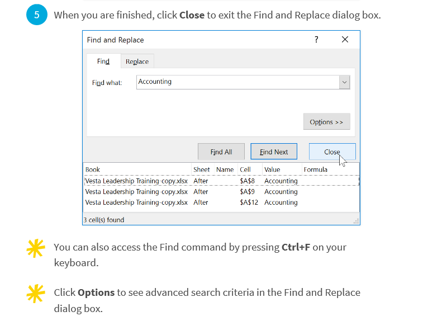The width and height of the screenshot is (423, 321).
Task: Click the blue step 5 number badge
Action: point(37,15)
